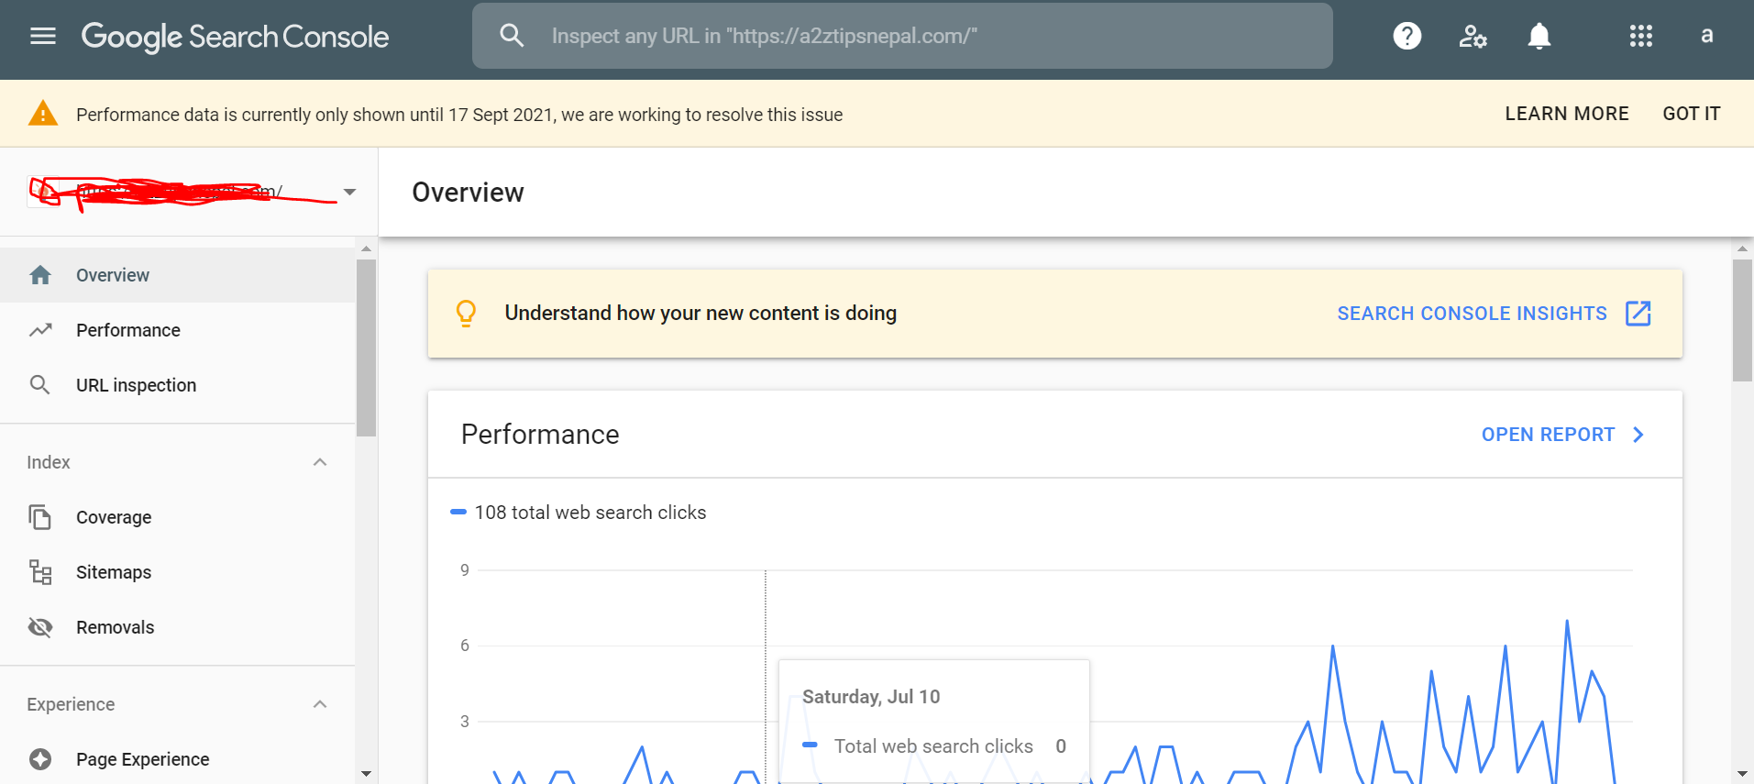
Task: Open user settings people icon
Action: 1473,36
